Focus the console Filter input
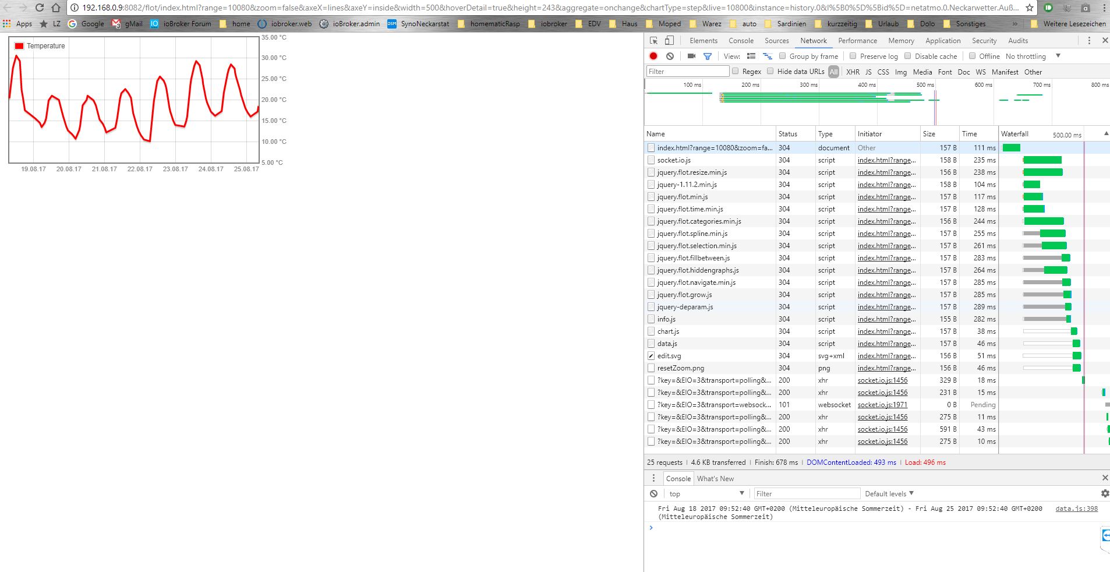This screenshot has width=1110, height=572. (807, 494)
